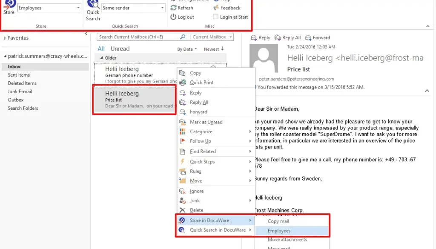Viewport: 436px width, 249px height.
Task: Click the Reply envelope icon in context menu
Action: 182,93
